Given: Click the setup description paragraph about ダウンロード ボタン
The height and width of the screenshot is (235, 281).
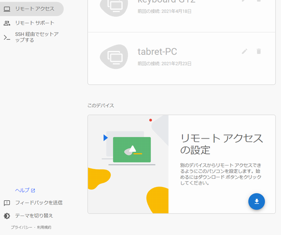Looking at the screenshot, I should point(221,174).
